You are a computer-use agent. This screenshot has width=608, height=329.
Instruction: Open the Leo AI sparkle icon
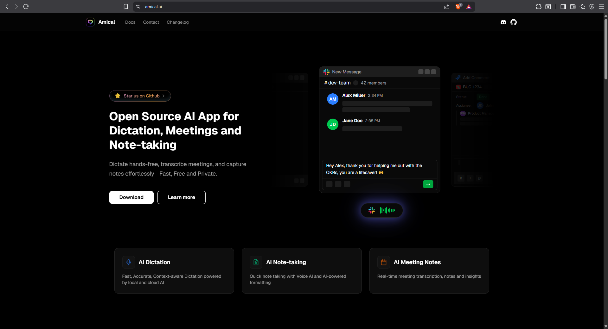pos(583,6)
